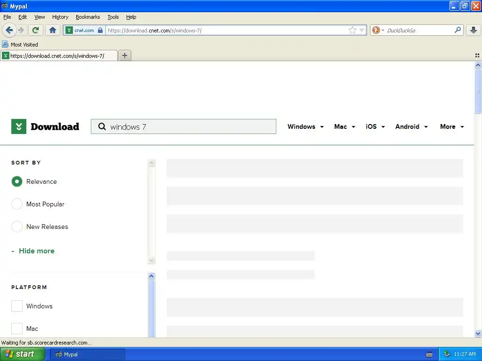Click the Sort By panel scroll down arrow
Screen dimensions: 482x361
tap(151, 260)
